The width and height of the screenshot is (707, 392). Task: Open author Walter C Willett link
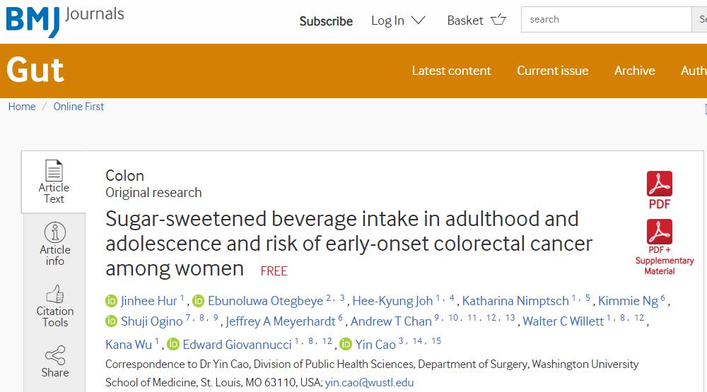coord(563,322)
